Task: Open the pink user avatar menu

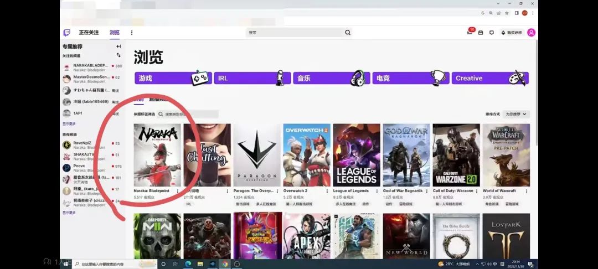Action: pyautogui.click(x=531, y=33)
